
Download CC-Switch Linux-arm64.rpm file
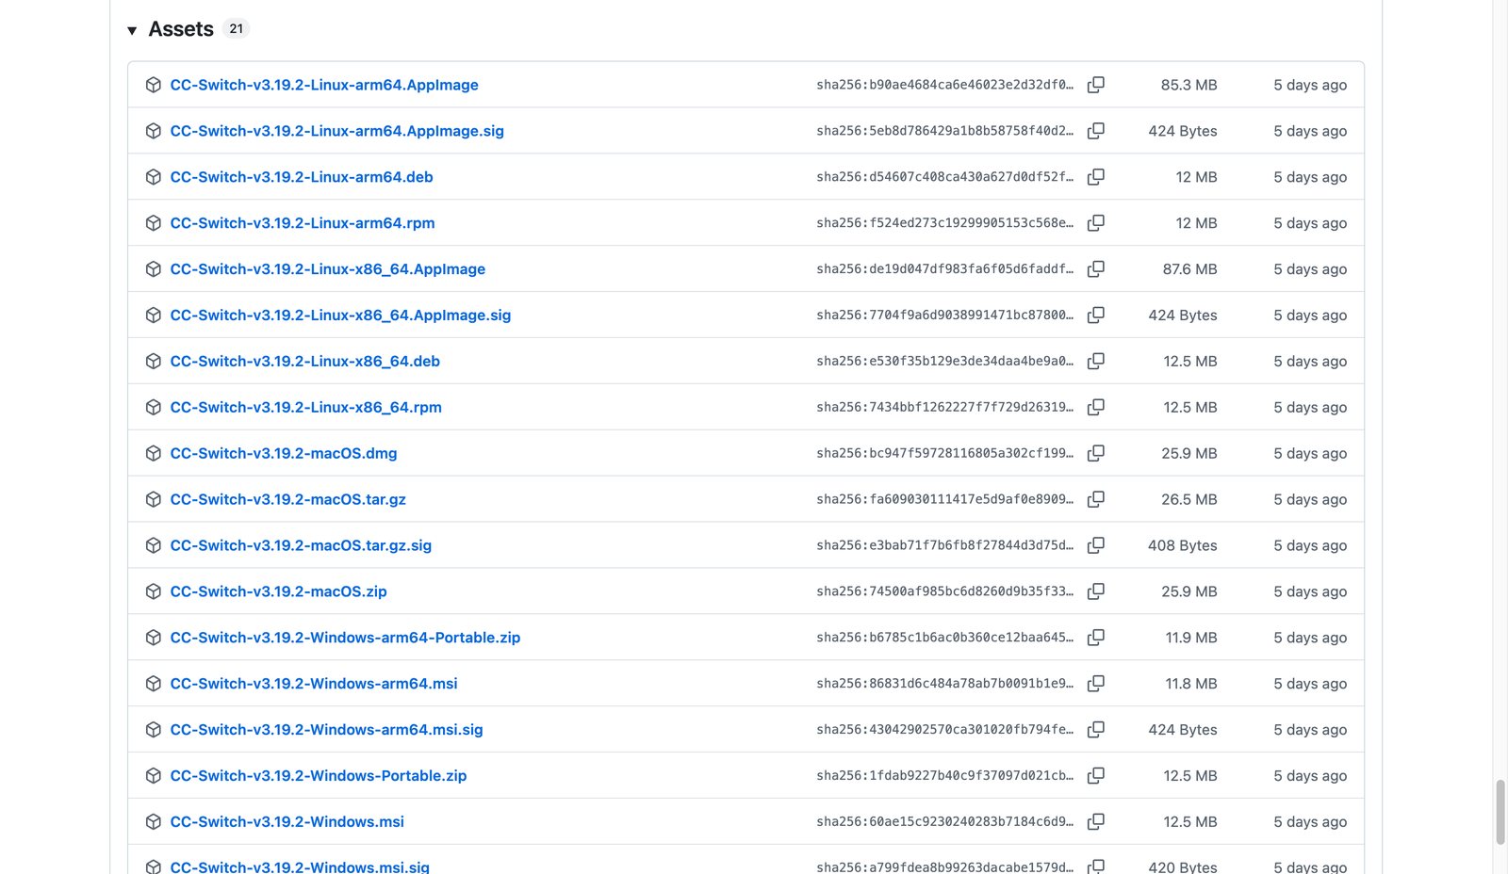coord(303,223)
